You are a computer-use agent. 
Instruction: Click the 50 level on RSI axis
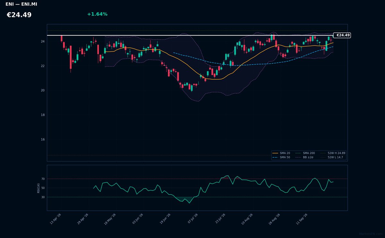tap(43, 188)
